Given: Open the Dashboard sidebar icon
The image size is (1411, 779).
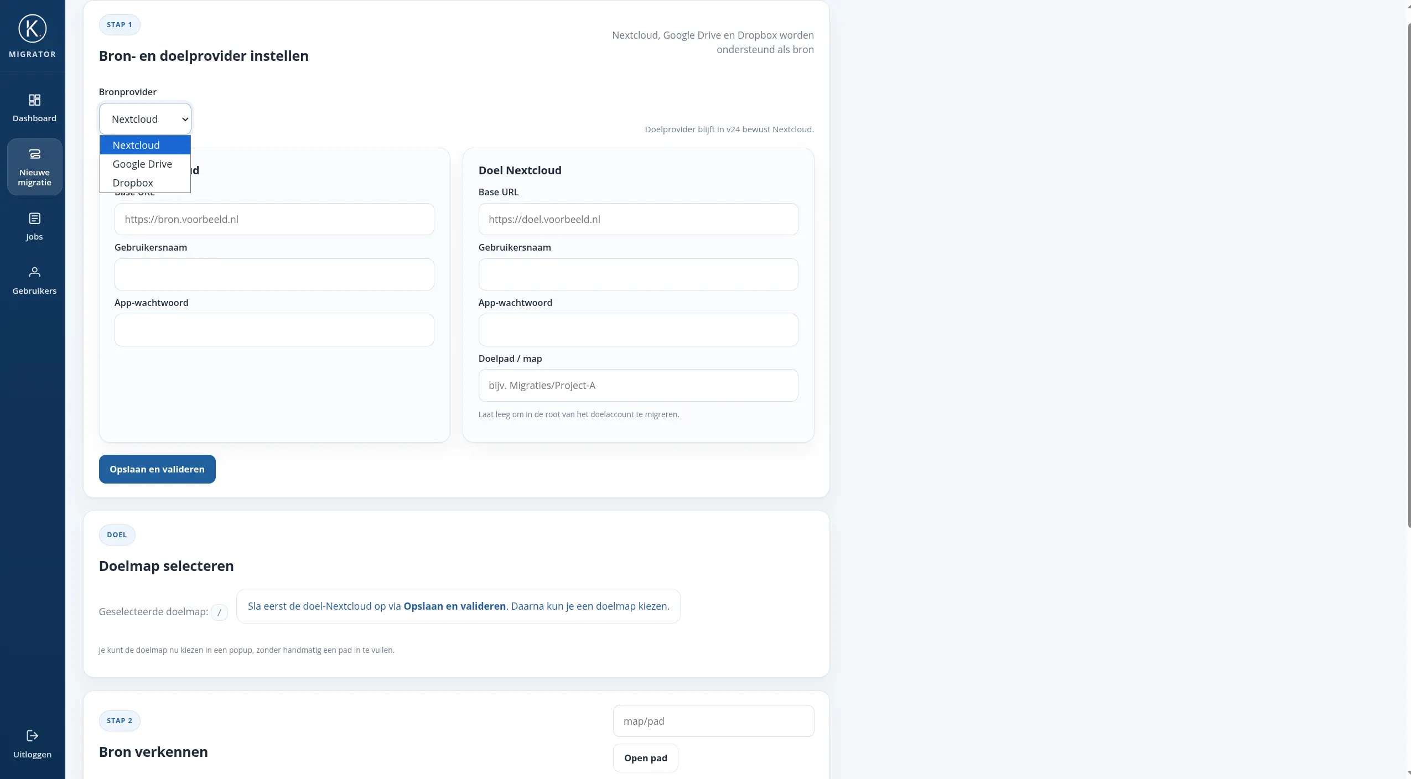Looking at the screenshot, I should point(34,100).
